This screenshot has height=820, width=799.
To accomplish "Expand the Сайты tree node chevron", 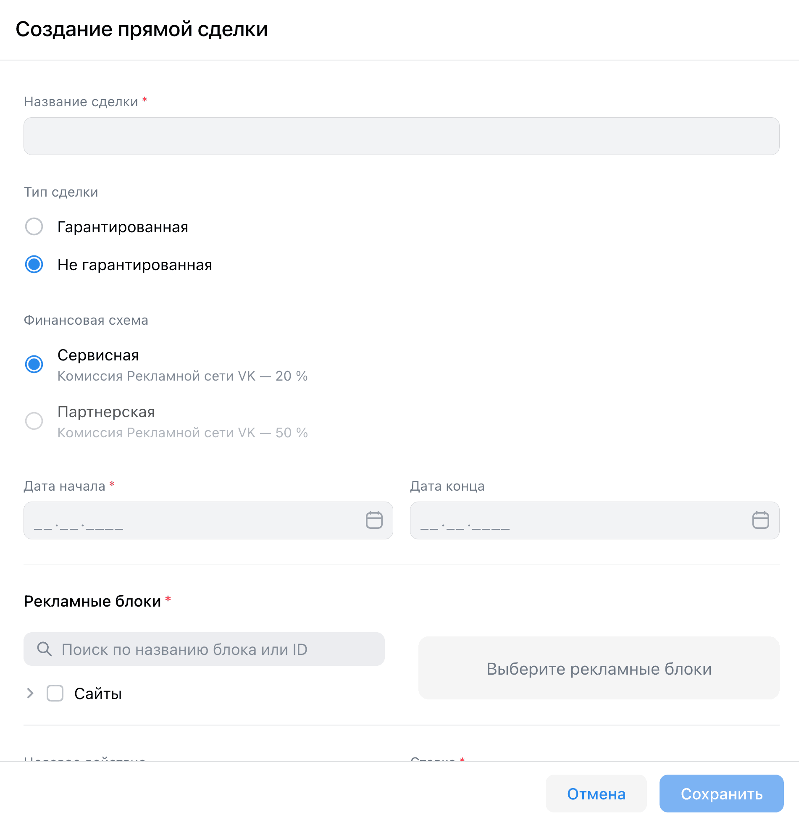I will coord(30,694).
